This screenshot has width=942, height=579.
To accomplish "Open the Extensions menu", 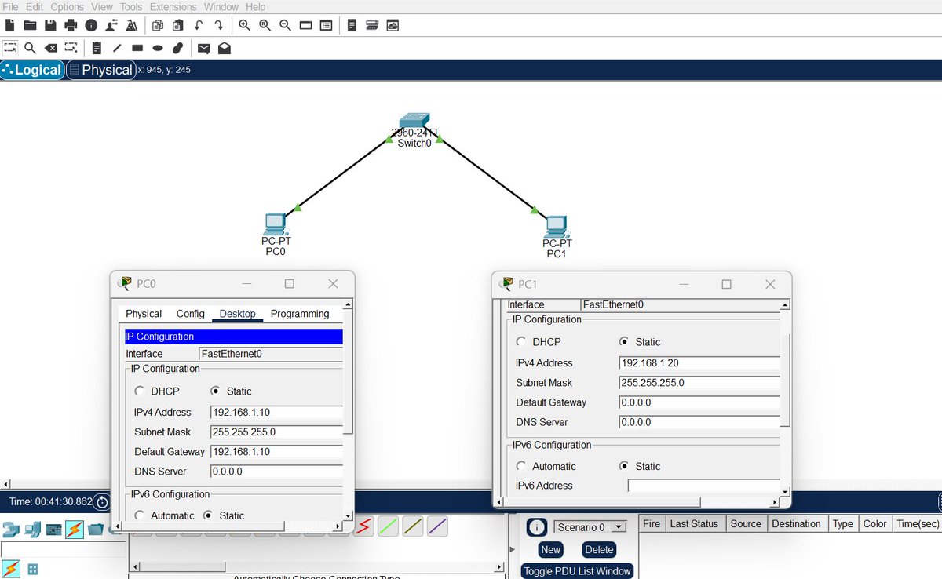I will (173, 7).
